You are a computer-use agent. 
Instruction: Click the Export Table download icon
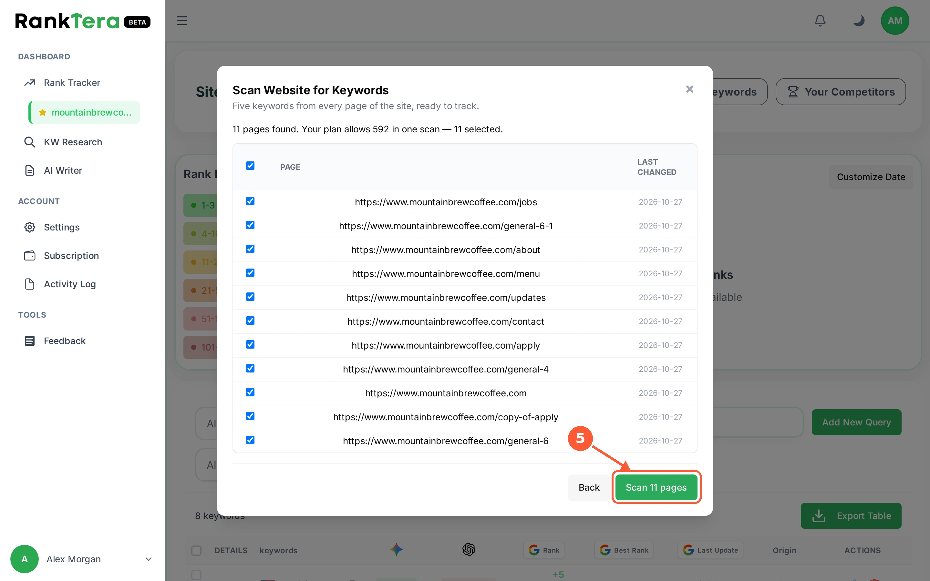tap(819, 516)
